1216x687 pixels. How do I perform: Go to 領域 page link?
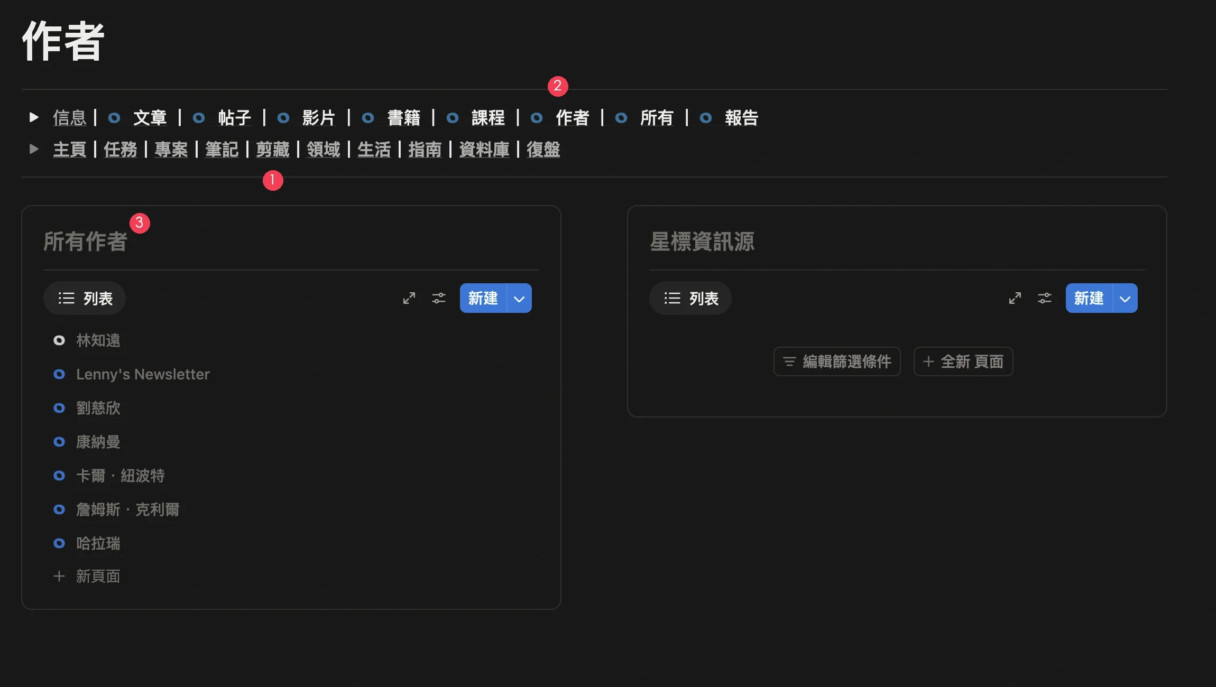[x=324, y=150]
